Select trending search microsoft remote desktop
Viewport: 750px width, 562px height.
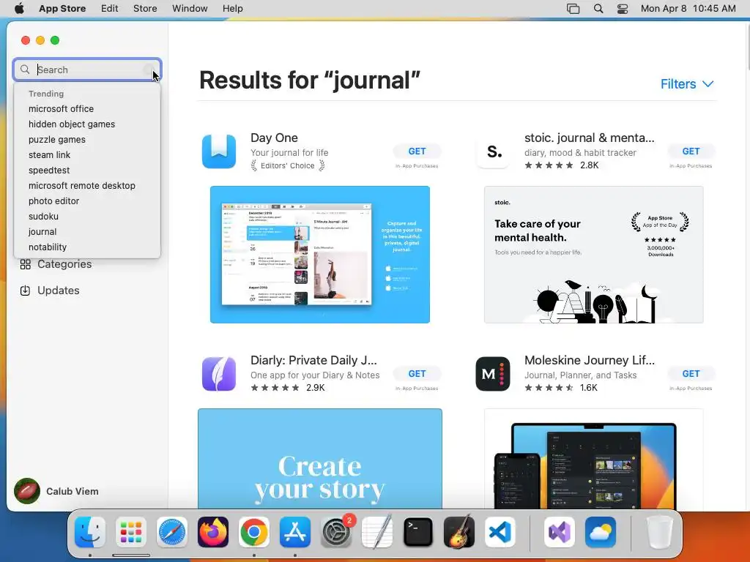coord(82,185)
